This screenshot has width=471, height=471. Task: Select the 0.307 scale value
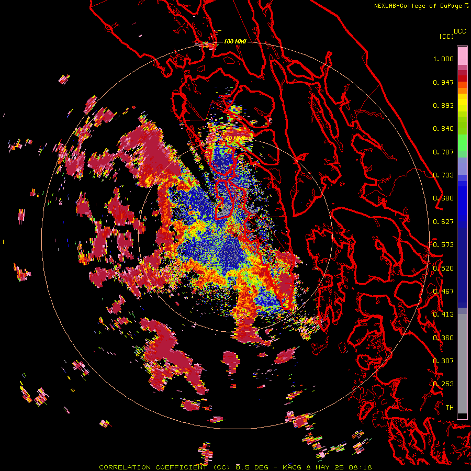tap(443, 361)
